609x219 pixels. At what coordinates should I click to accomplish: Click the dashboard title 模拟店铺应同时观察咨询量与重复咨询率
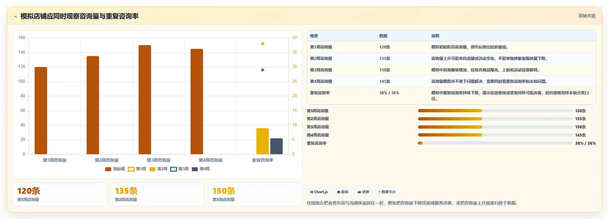tap(79, 16)
